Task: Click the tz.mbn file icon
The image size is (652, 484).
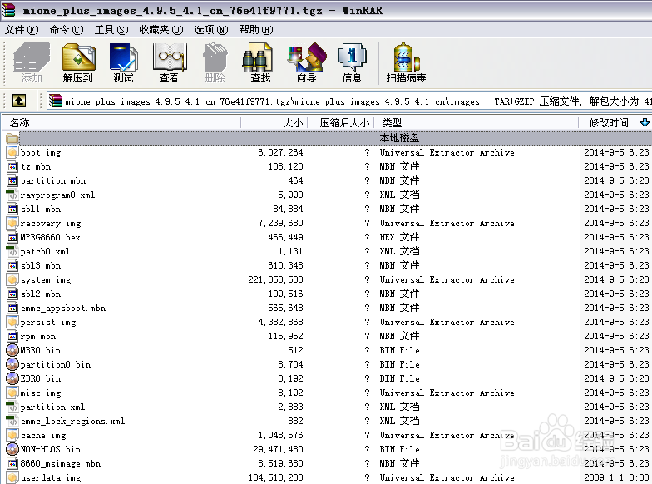Action: [12, 166]
